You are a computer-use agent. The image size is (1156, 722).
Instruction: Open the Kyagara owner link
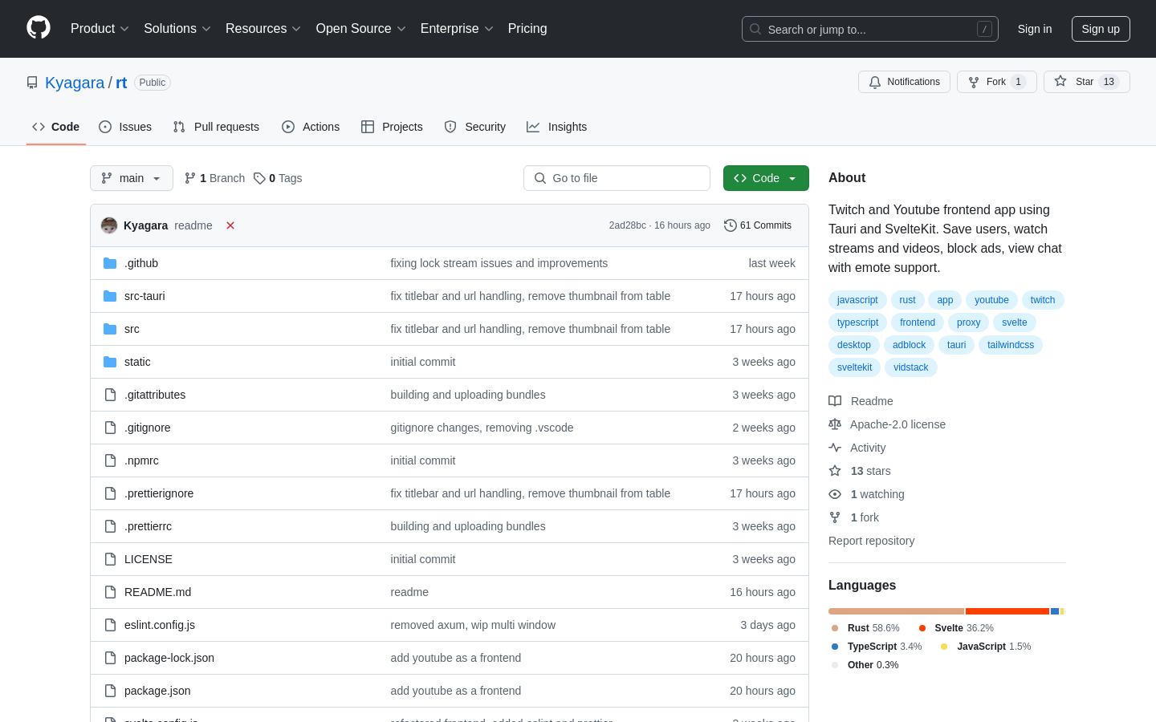coord(75,83)
